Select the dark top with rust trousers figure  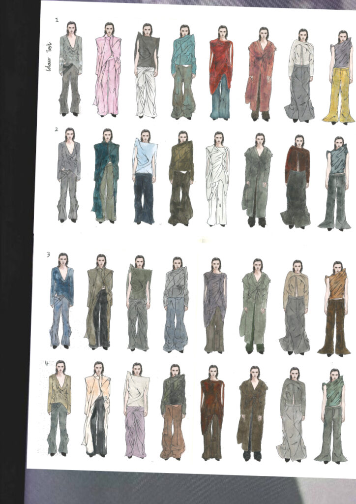[x=173, y=411]
